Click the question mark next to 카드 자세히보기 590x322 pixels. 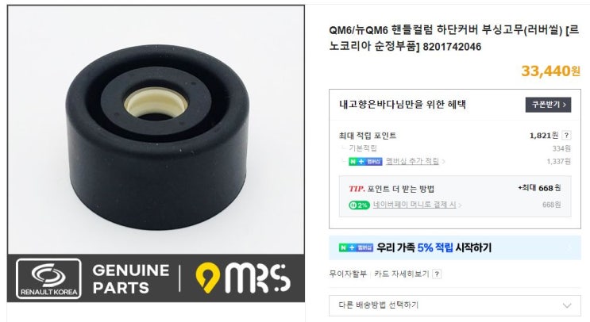click(x=437, y=274)
